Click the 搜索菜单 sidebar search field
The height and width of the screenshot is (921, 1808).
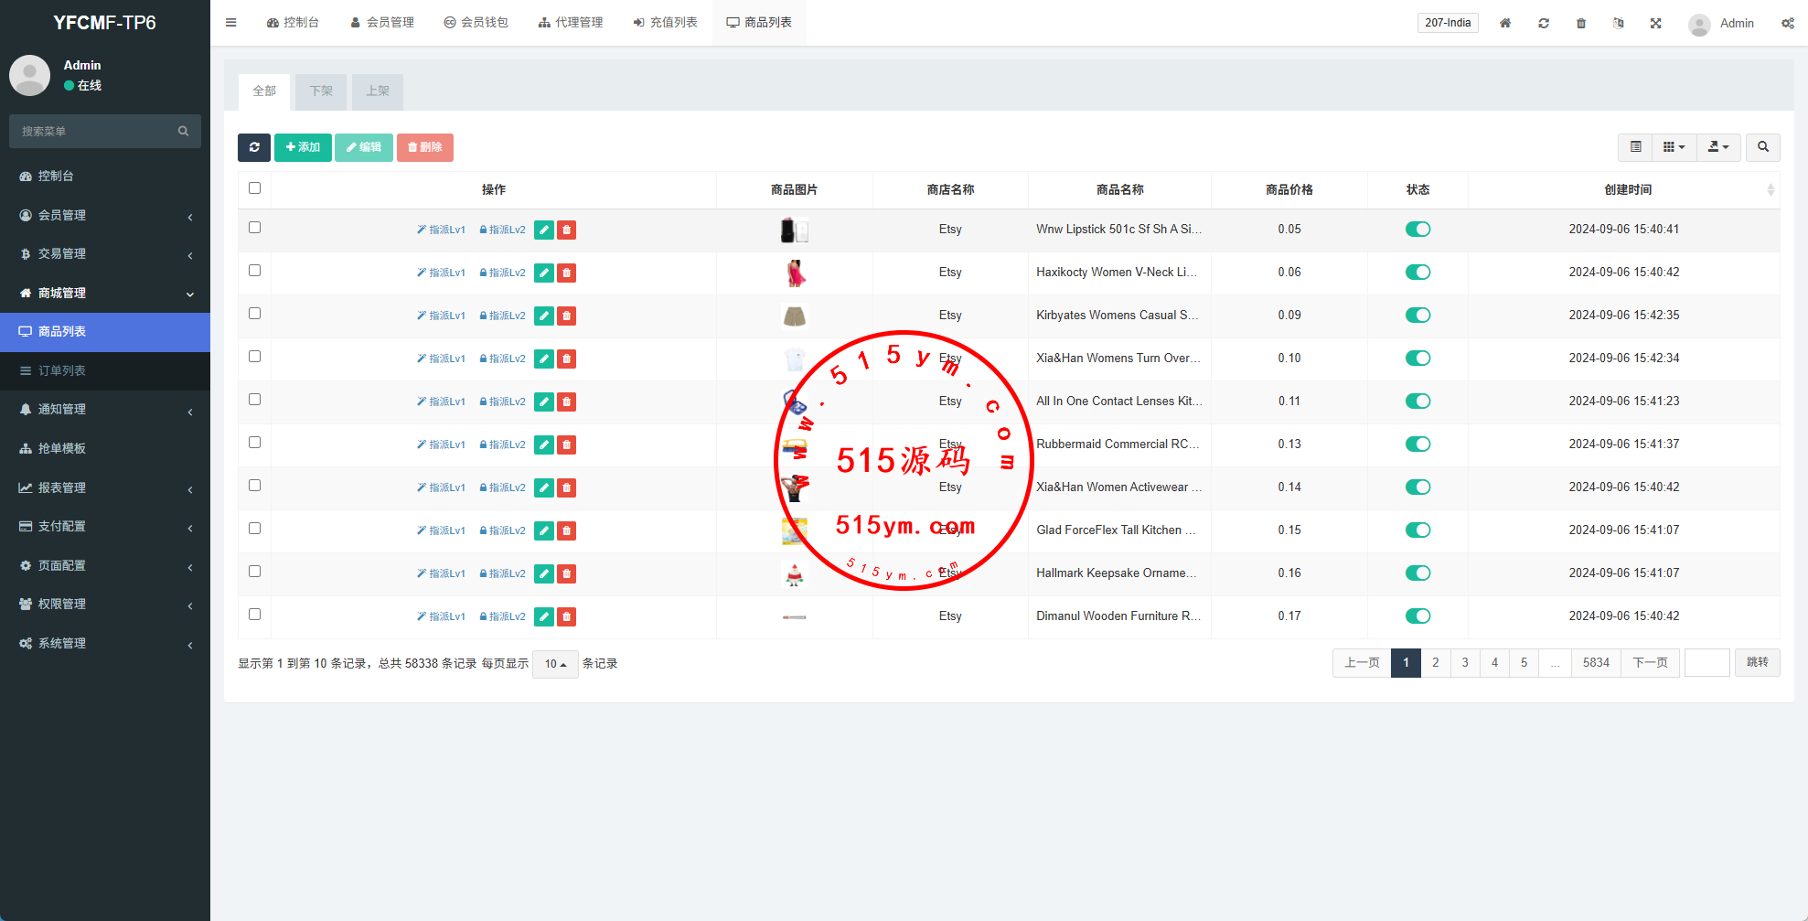tap(96, 132)
